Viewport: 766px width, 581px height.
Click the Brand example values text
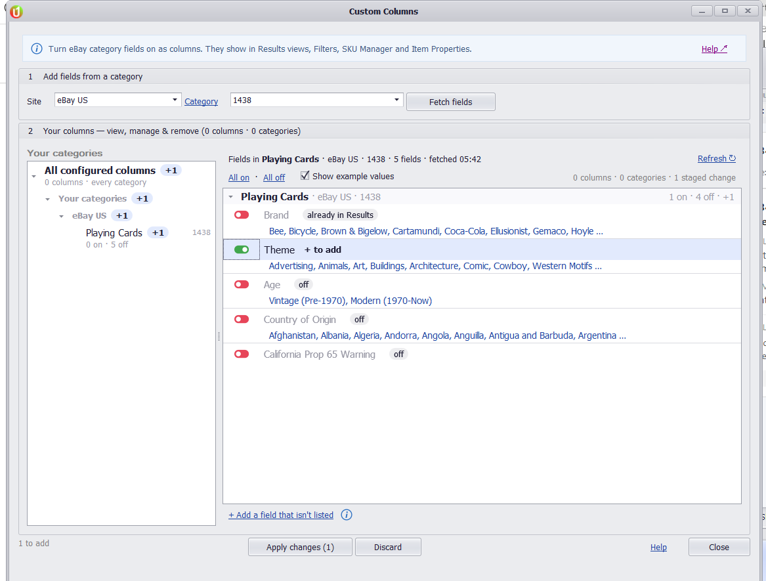436,231
